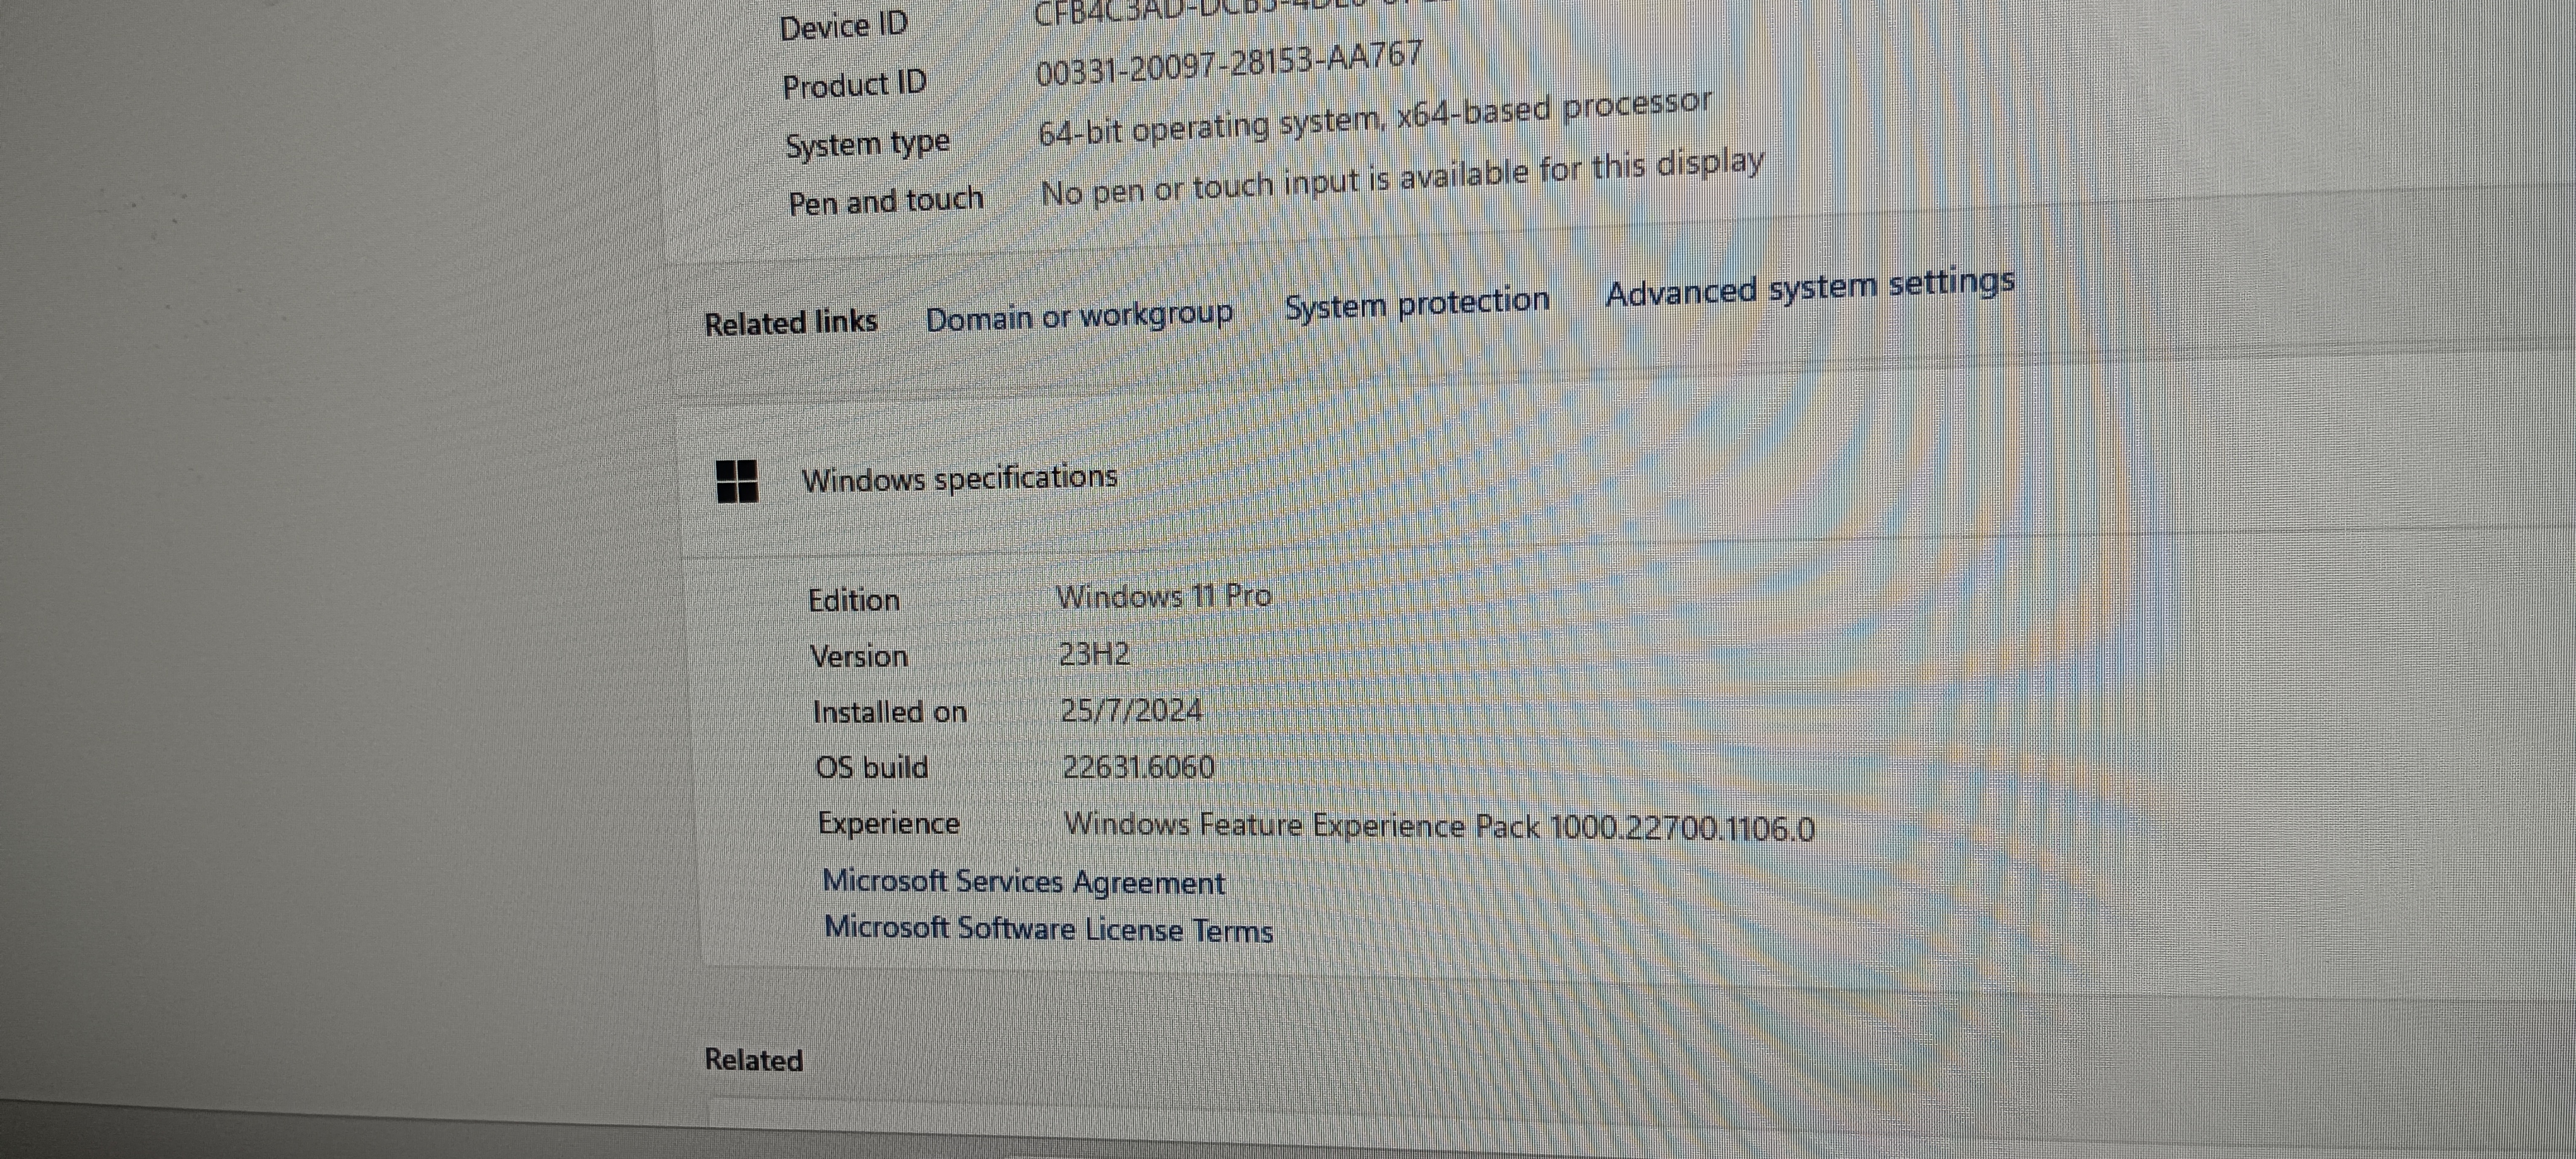Click the Related links label
This screenshot has width=2576, height=1159.
791,323
